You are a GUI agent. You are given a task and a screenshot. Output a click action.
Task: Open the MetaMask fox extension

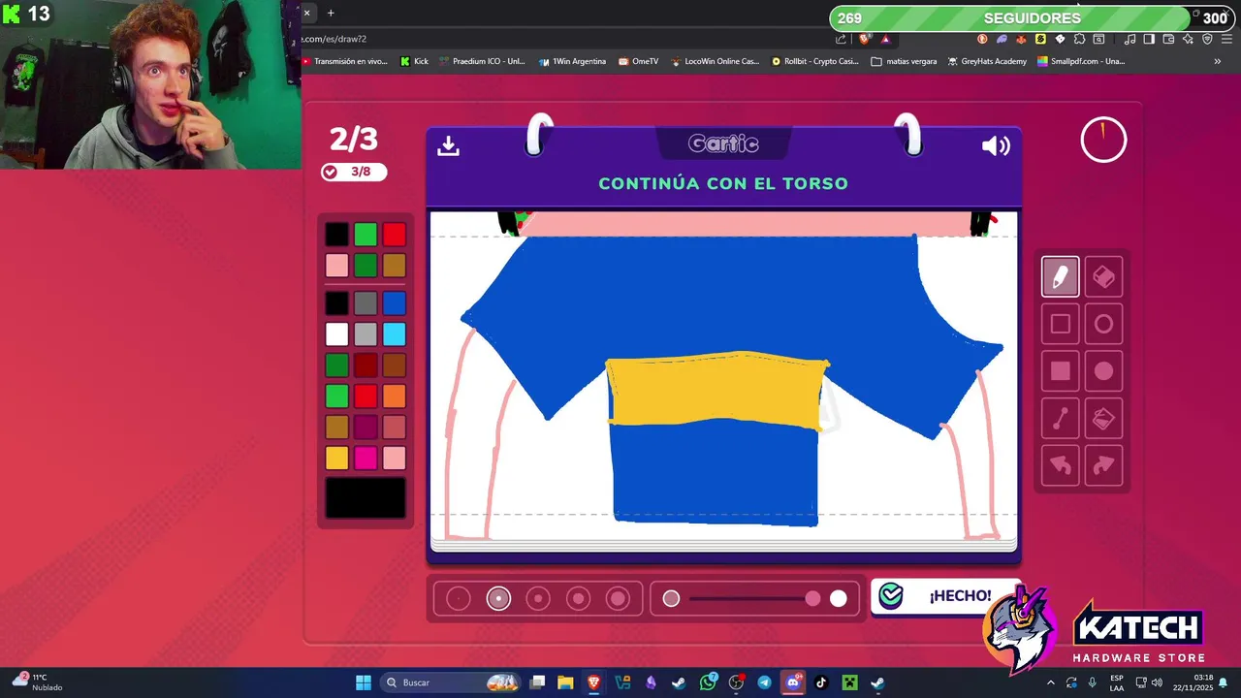(1021, 39)
